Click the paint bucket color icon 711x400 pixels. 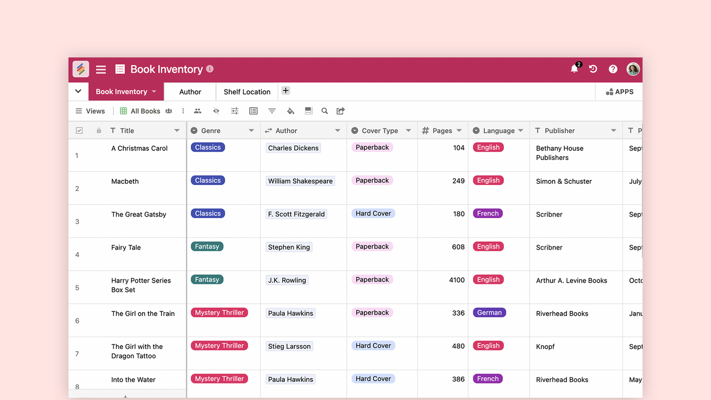coord(290,111)
